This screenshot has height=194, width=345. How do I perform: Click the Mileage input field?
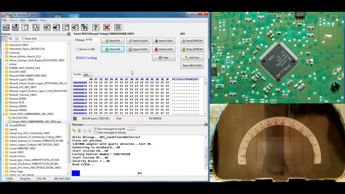(92, 40)
